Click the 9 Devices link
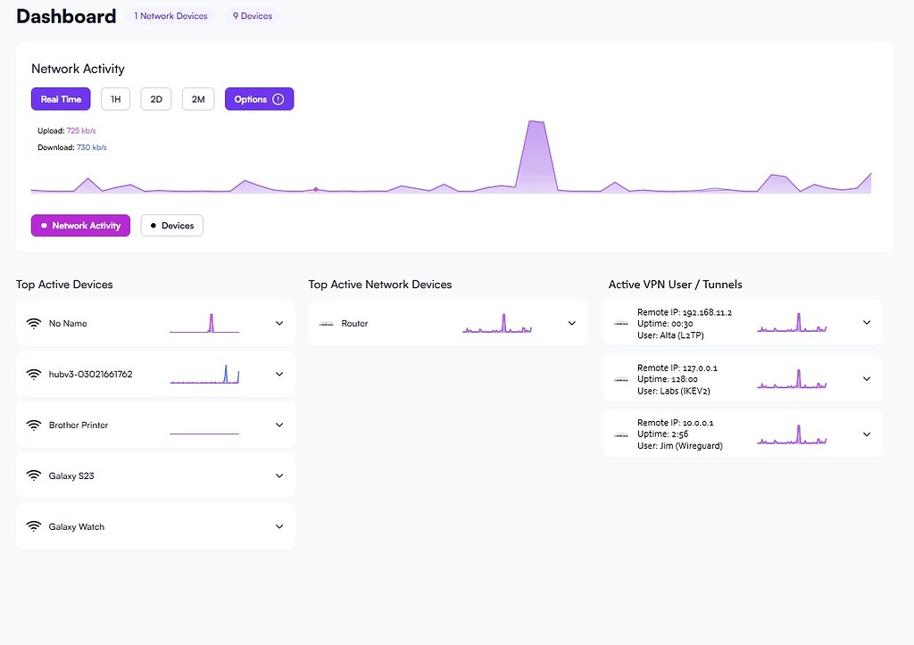The image size is (914, 645). click(x=253, y=15)
